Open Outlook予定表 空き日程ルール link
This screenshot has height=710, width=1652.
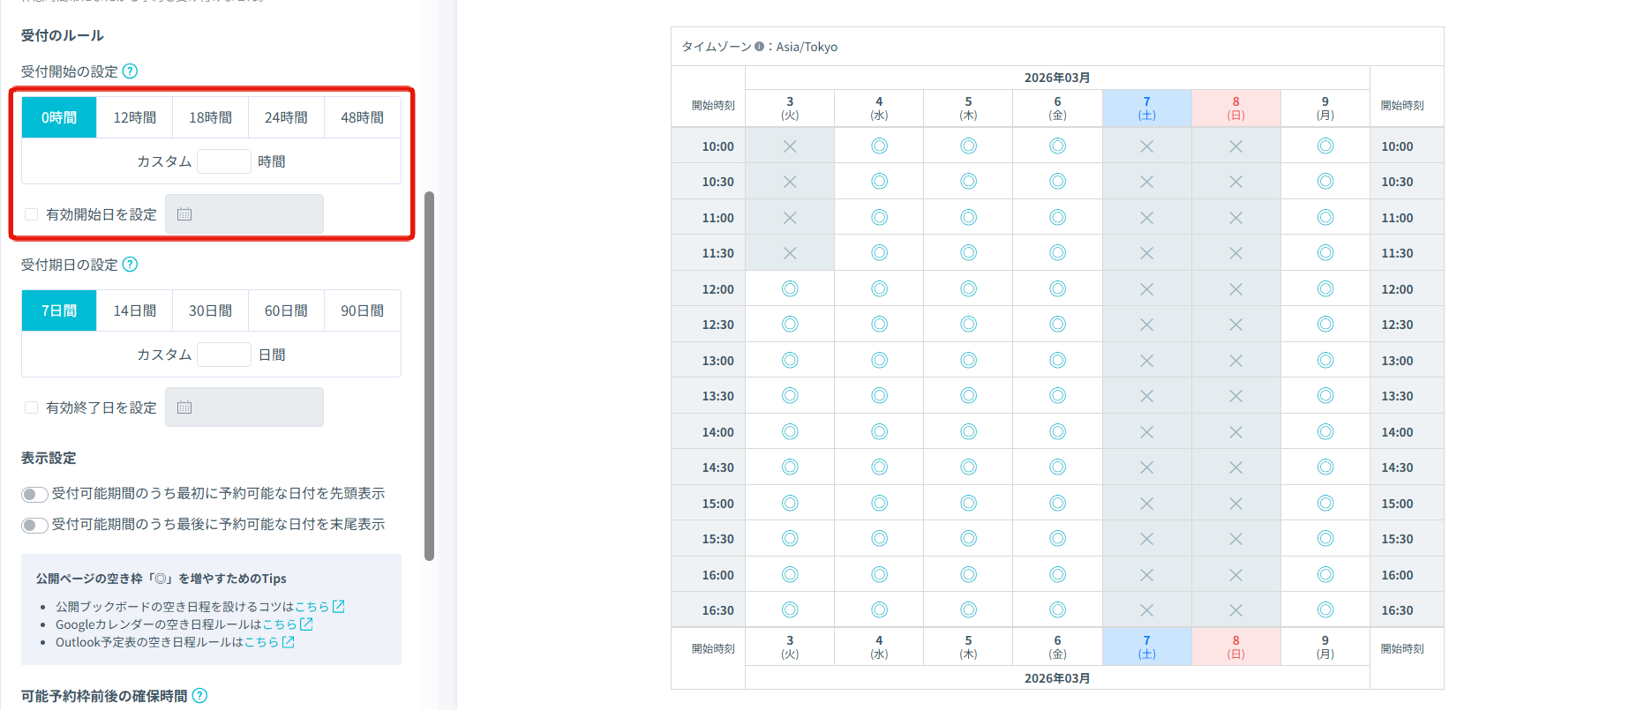click(262, 642)
